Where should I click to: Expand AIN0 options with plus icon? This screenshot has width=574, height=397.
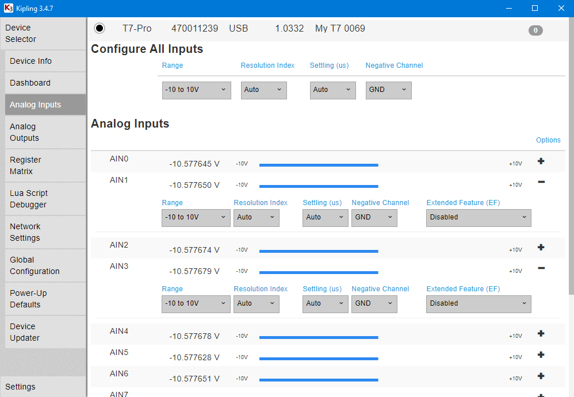click(541, 161)
